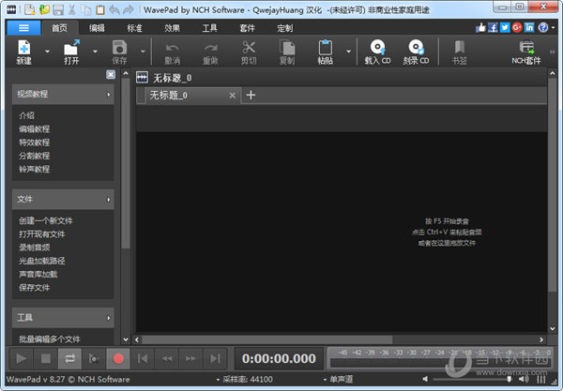Screen dimensions: 563x391
Task: Open the help question mark icon
Action: coord(543,27)
